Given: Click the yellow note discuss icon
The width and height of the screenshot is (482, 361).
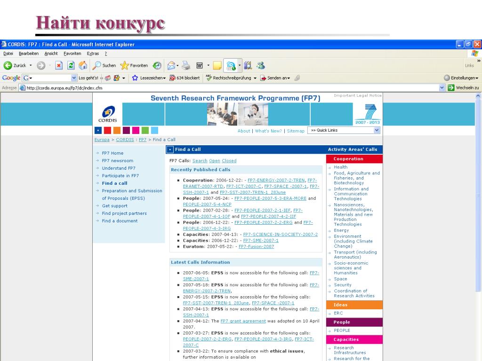Looking at the screenshot, I should point(217,65).
